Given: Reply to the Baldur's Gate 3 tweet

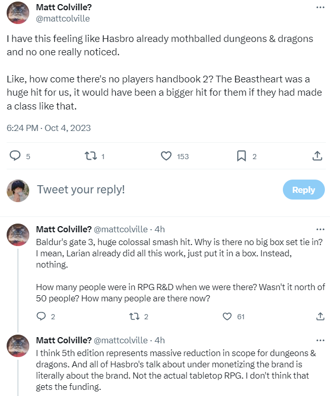Looking at the screenshot, I should [x=42, y=317].
